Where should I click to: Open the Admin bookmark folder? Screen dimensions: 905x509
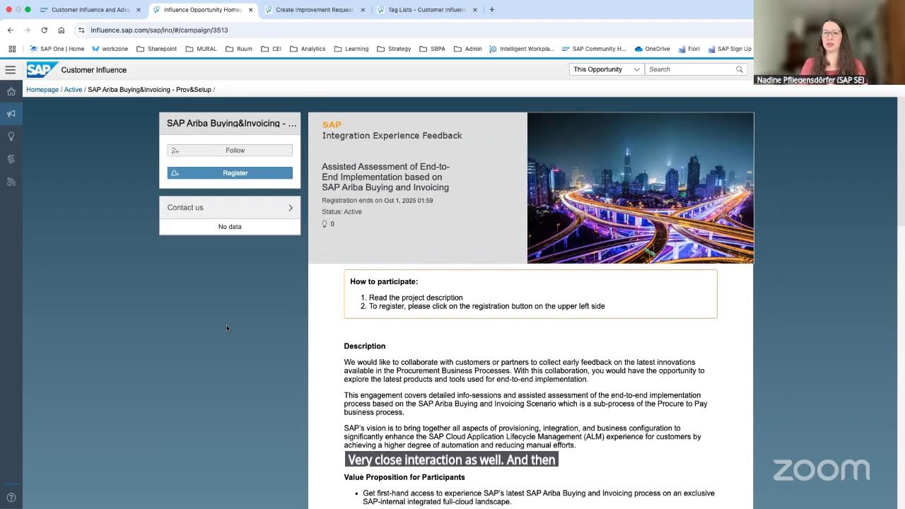[468, 49]
